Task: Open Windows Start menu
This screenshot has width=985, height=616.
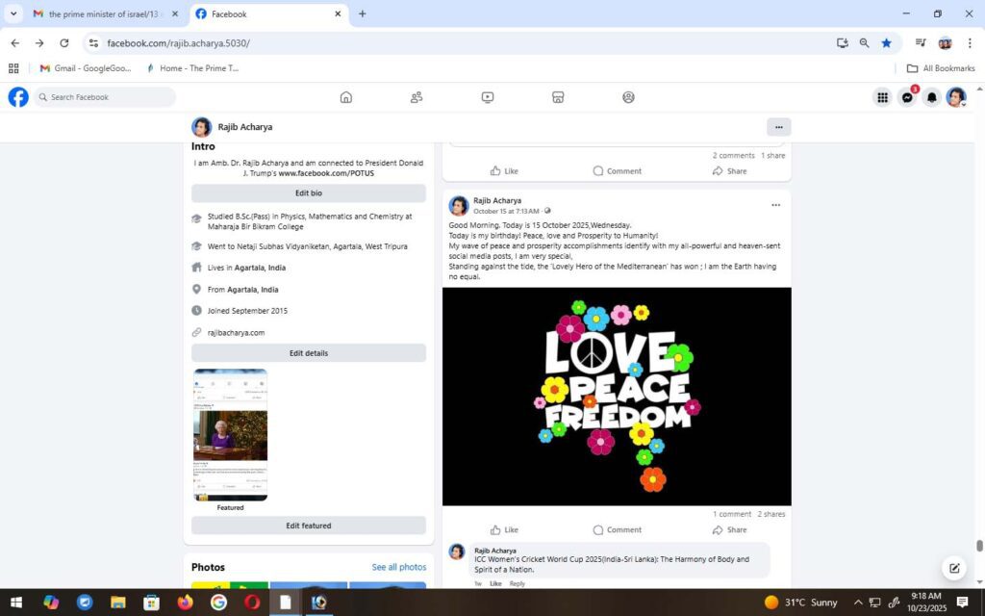Action: tap(16, 603)
